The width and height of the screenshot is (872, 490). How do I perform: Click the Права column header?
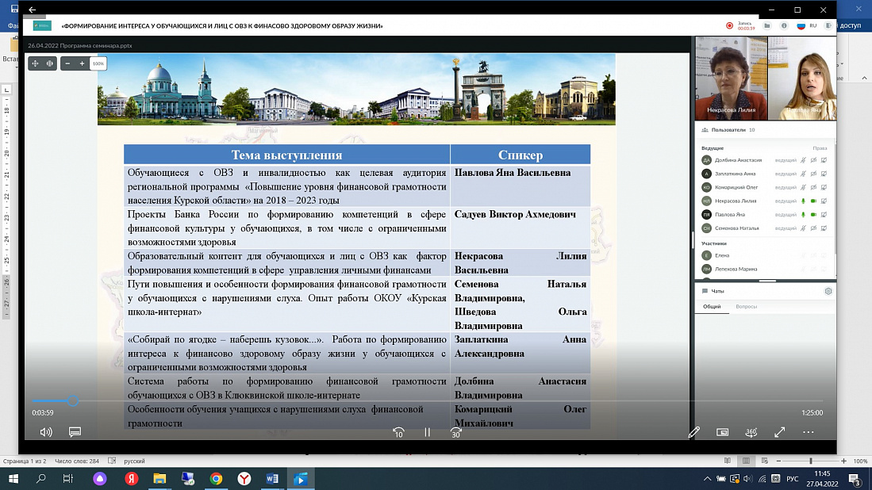[x=820, y=148]
